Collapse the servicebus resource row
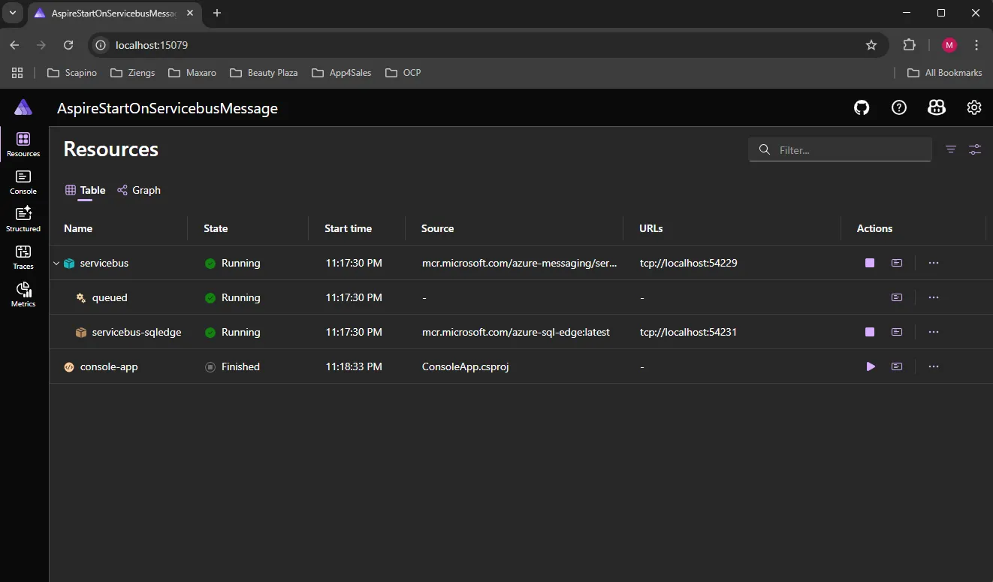993x582 pixels. tap(56, 264)
